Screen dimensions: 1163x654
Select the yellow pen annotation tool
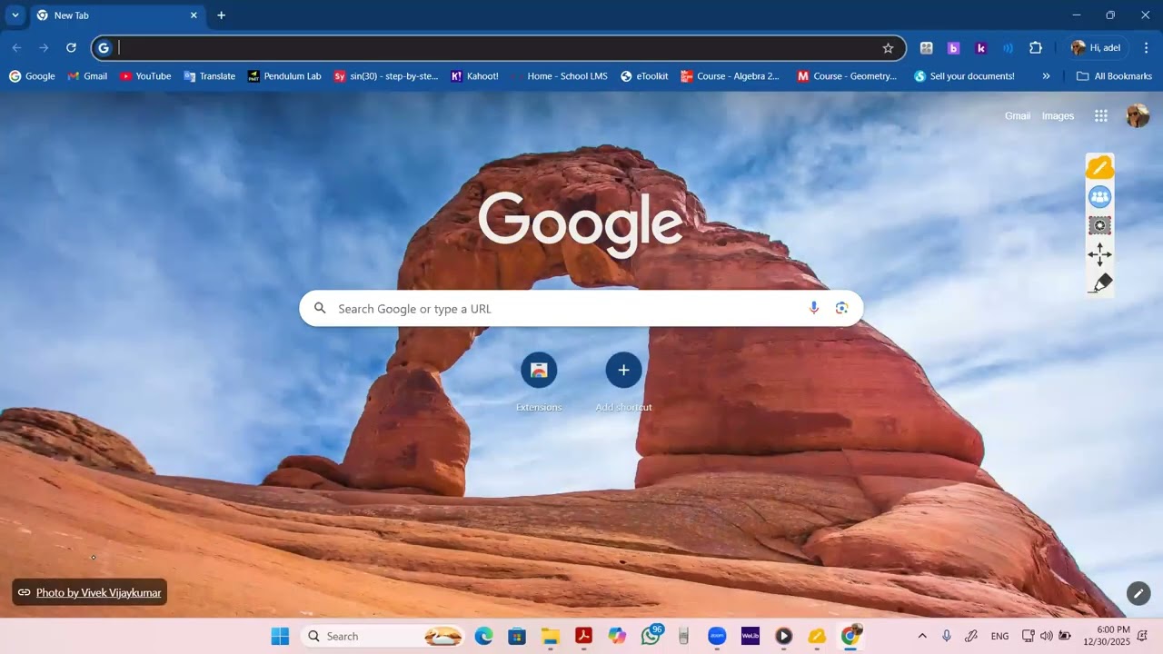[x=1099, y=167]
